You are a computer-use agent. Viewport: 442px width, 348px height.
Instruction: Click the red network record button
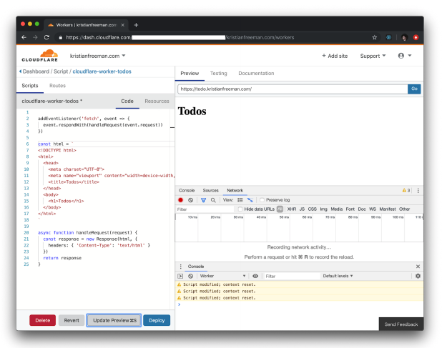(x=181, y=200)
